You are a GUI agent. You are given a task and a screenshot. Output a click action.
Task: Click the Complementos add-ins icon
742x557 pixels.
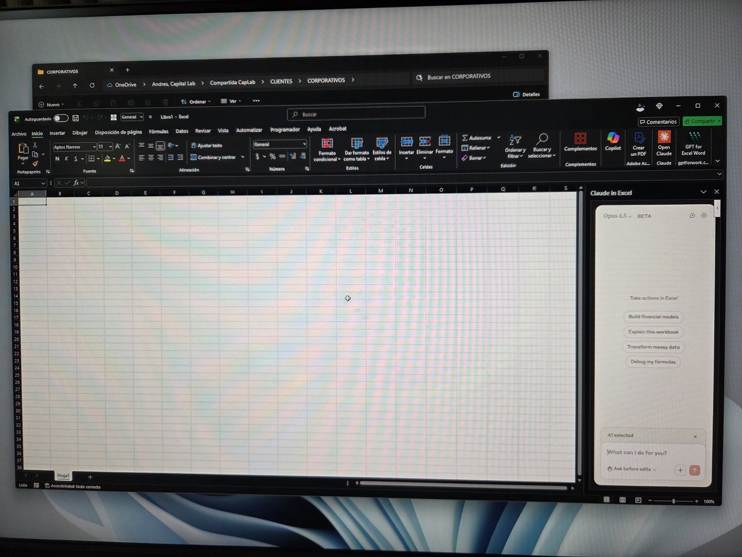click(580, 139)
